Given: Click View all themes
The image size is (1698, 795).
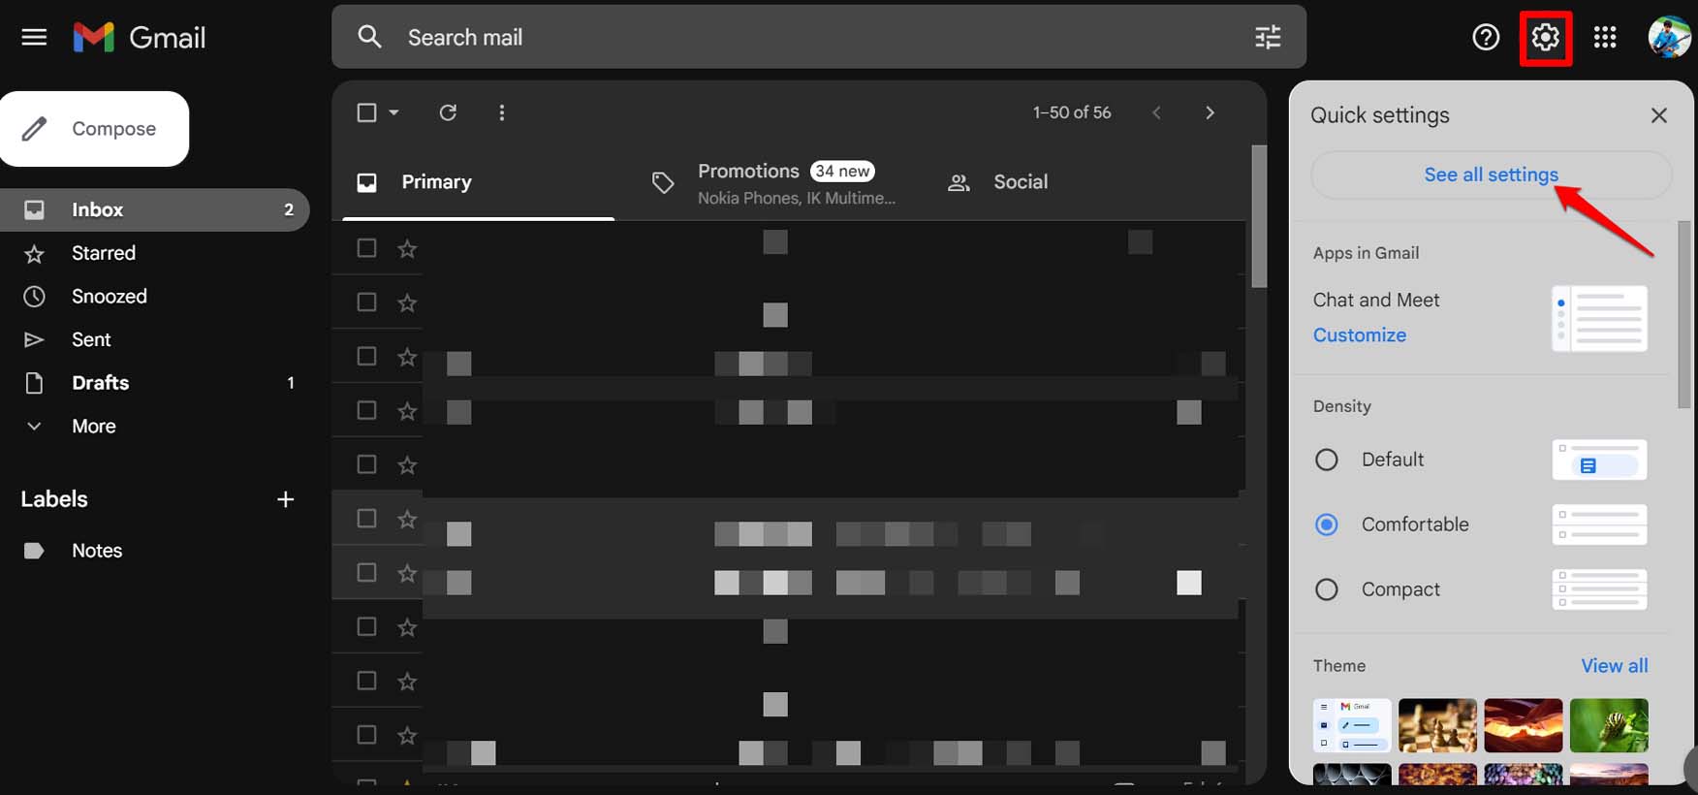Looking at the screenshot, I should (1615, 666).
